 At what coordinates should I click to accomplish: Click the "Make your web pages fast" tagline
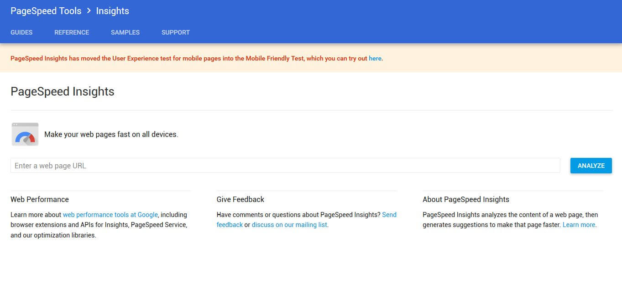pos(111,135)
